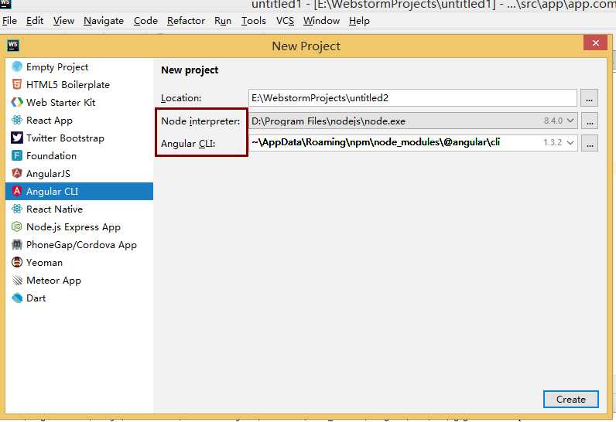Viewport: 616px width, 422px height.
Task: Choose Node.js Express App template
Action: pyautogui.click(x=80, y=226)
